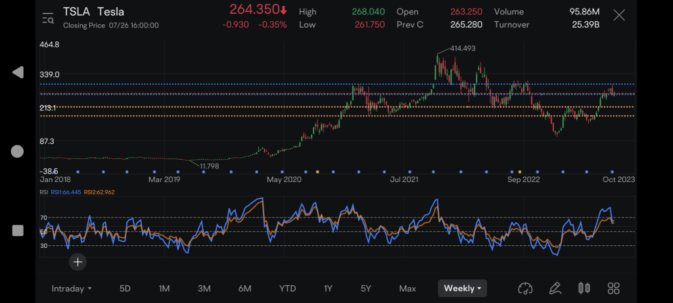The width and height of the screenshot is (673, 303).
Task: Click the yellow event marker near Sep 2022
Action: click(x=520, y=172)
